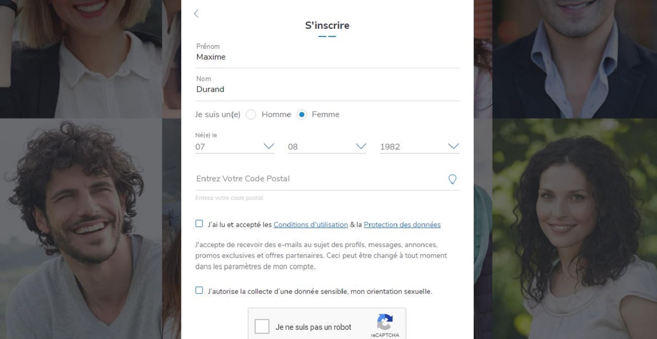The height and width of the screenshot is (339, 657).
Task: Click the S'inscrire page heading
Action: click(327, 25)
